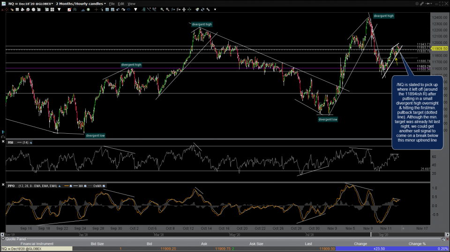Select the text annotation T tool
Screen dimensions: 450x252
(107, 9)
